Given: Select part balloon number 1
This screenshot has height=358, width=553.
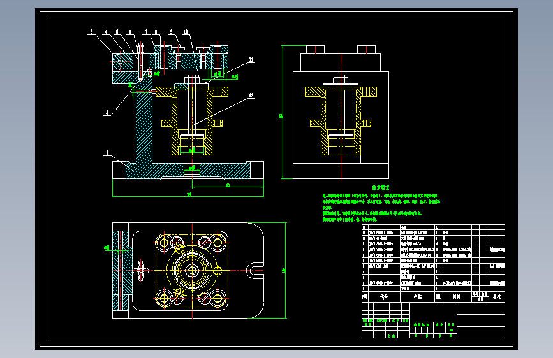Looking at the screenshot, I should coord(107,153).
